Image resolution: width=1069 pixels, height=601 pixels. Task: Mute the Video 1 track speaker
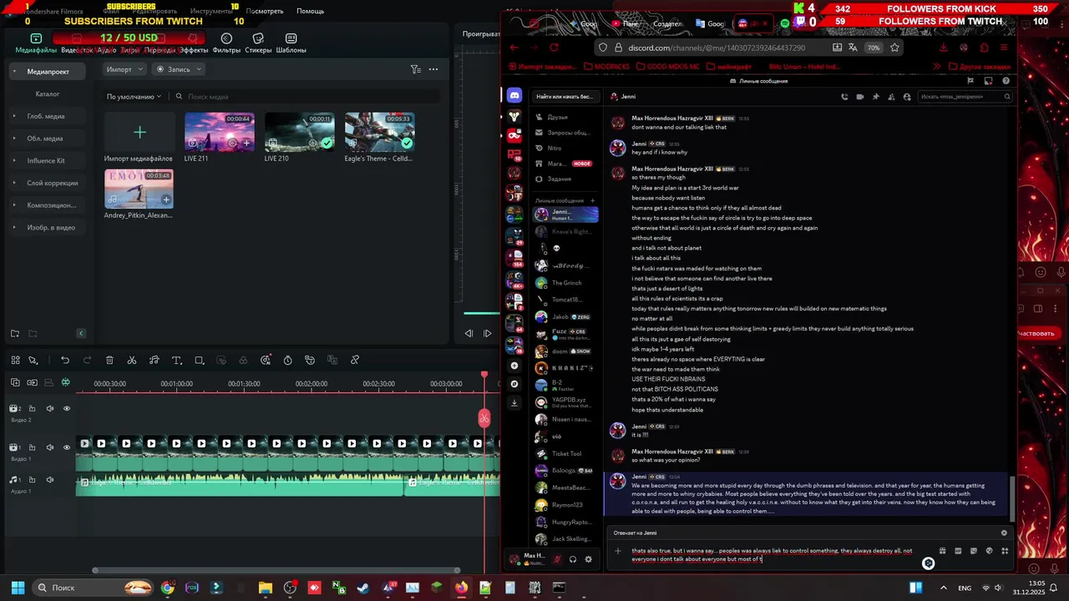coord(49,447)
